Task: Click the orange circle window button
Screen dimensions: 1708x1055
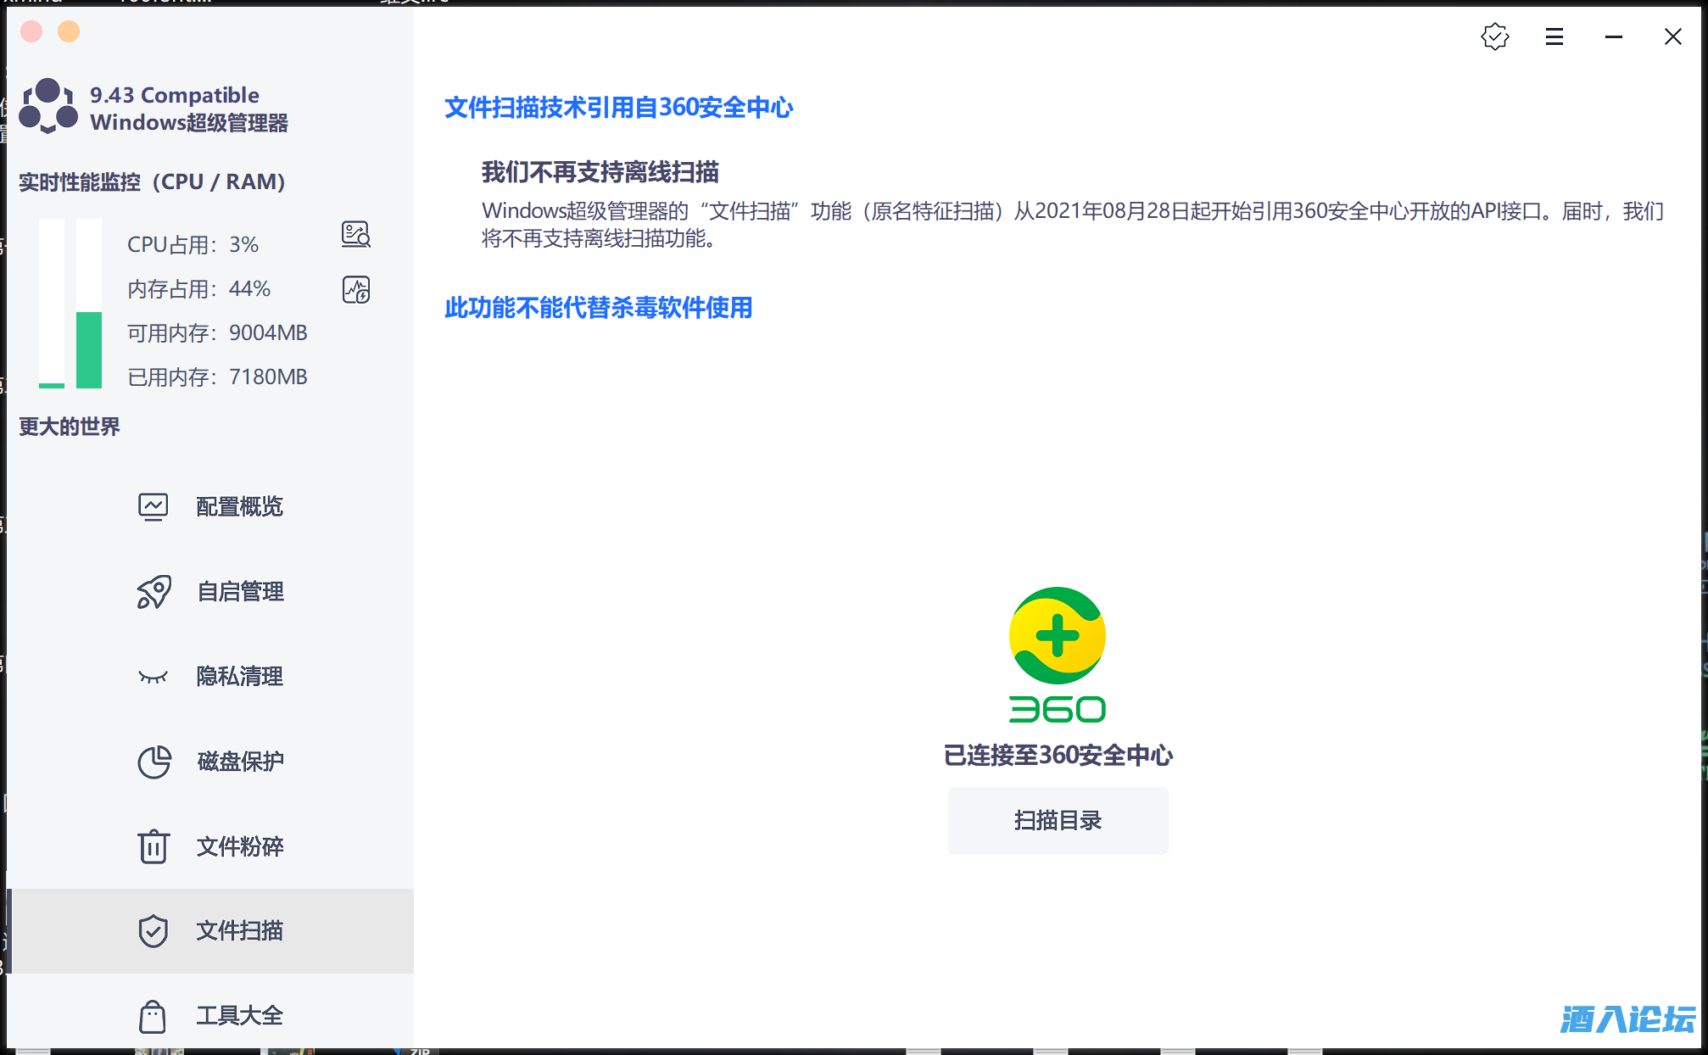Action: pyautogui.click(x=69, y=32)
